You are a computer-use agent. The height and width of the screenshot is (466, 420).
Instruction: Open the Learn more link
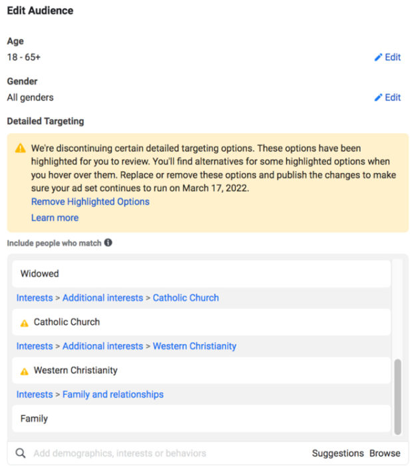pyautogui.click(x=55, y=218)
